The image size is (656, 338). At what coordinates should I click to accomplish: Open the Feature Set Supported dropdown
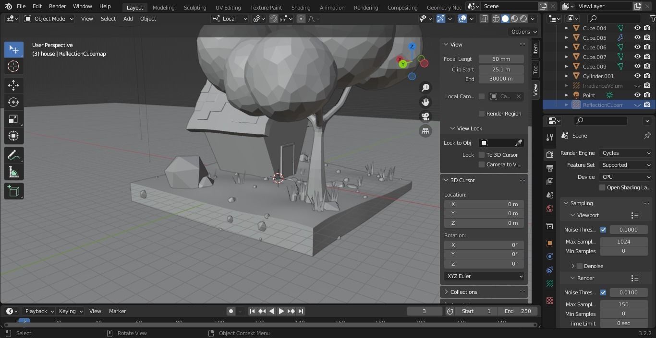click(625, 165)
